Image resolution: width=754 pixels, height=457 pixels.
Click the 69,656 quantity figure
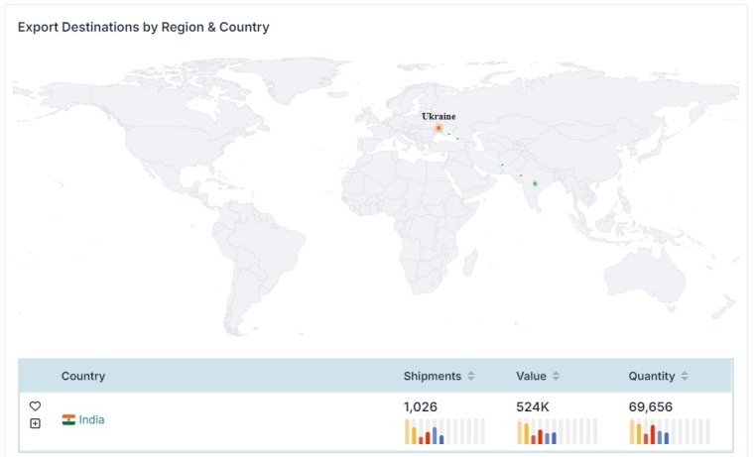[651, 407]
